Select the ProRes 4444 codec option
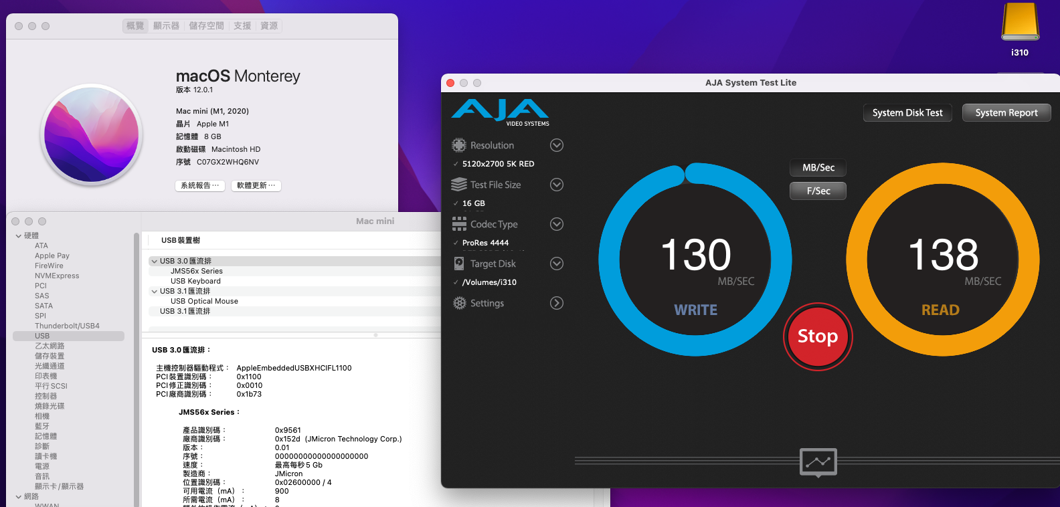This screenshot has width=1060, height=507. 486,243
